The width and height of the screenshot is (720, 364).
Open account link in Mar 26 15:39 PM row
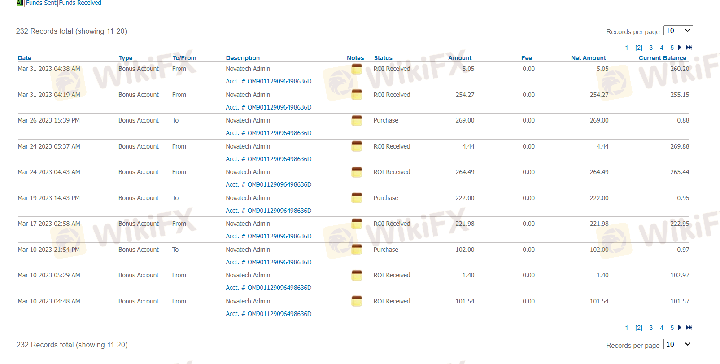(269, 133)
